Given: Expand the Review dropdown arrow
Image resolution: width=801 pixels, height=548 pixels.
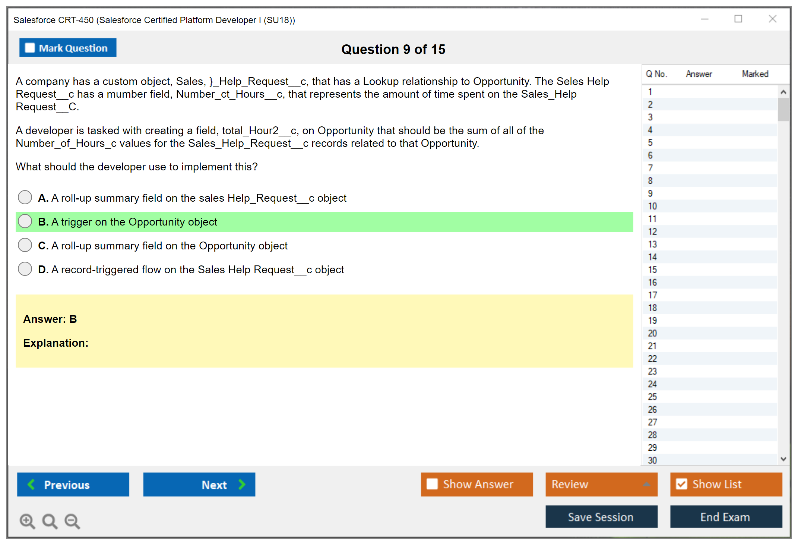Looking at the screenshot, I should tap(646, 484).
